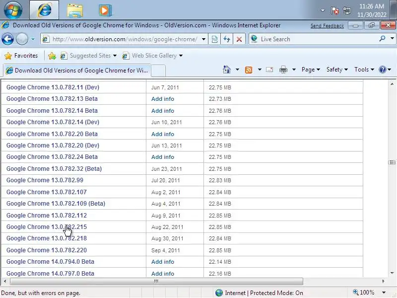Click Add info for 14.0.794.0 Beta

163,262
